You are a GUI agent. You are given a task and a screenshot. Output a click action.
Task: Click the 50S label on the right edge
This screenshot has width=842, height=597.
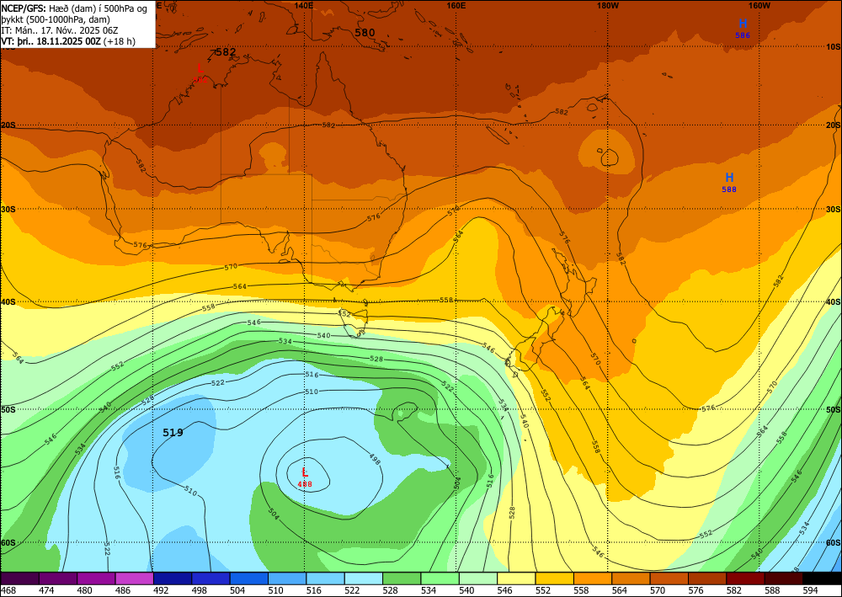(x=833, y=409)
